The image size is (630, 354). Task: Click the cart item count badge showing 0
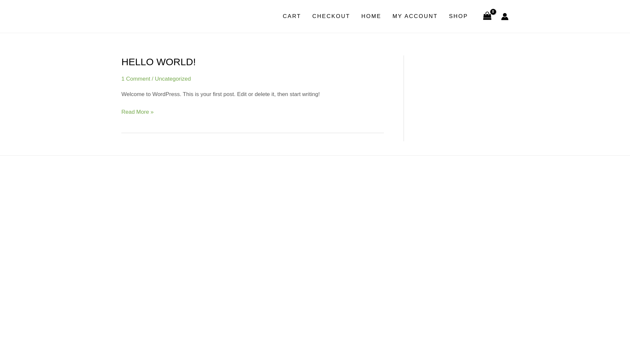point(493,12)
